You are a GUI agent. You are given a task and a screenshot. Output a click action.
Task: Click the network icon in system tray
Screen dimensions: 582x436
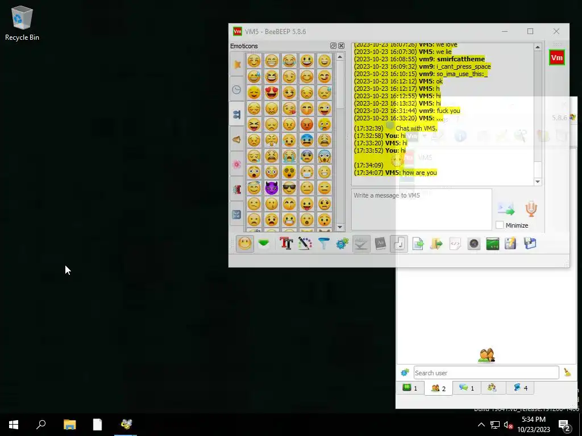coord(495,425)
